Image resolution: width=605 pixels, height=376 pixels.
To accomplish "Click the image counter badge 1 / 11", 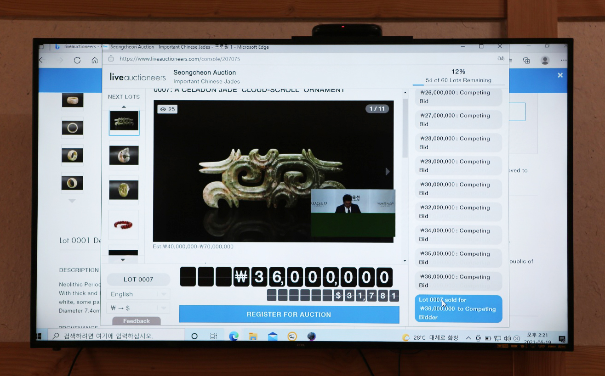I will click(x=377, y=109).
